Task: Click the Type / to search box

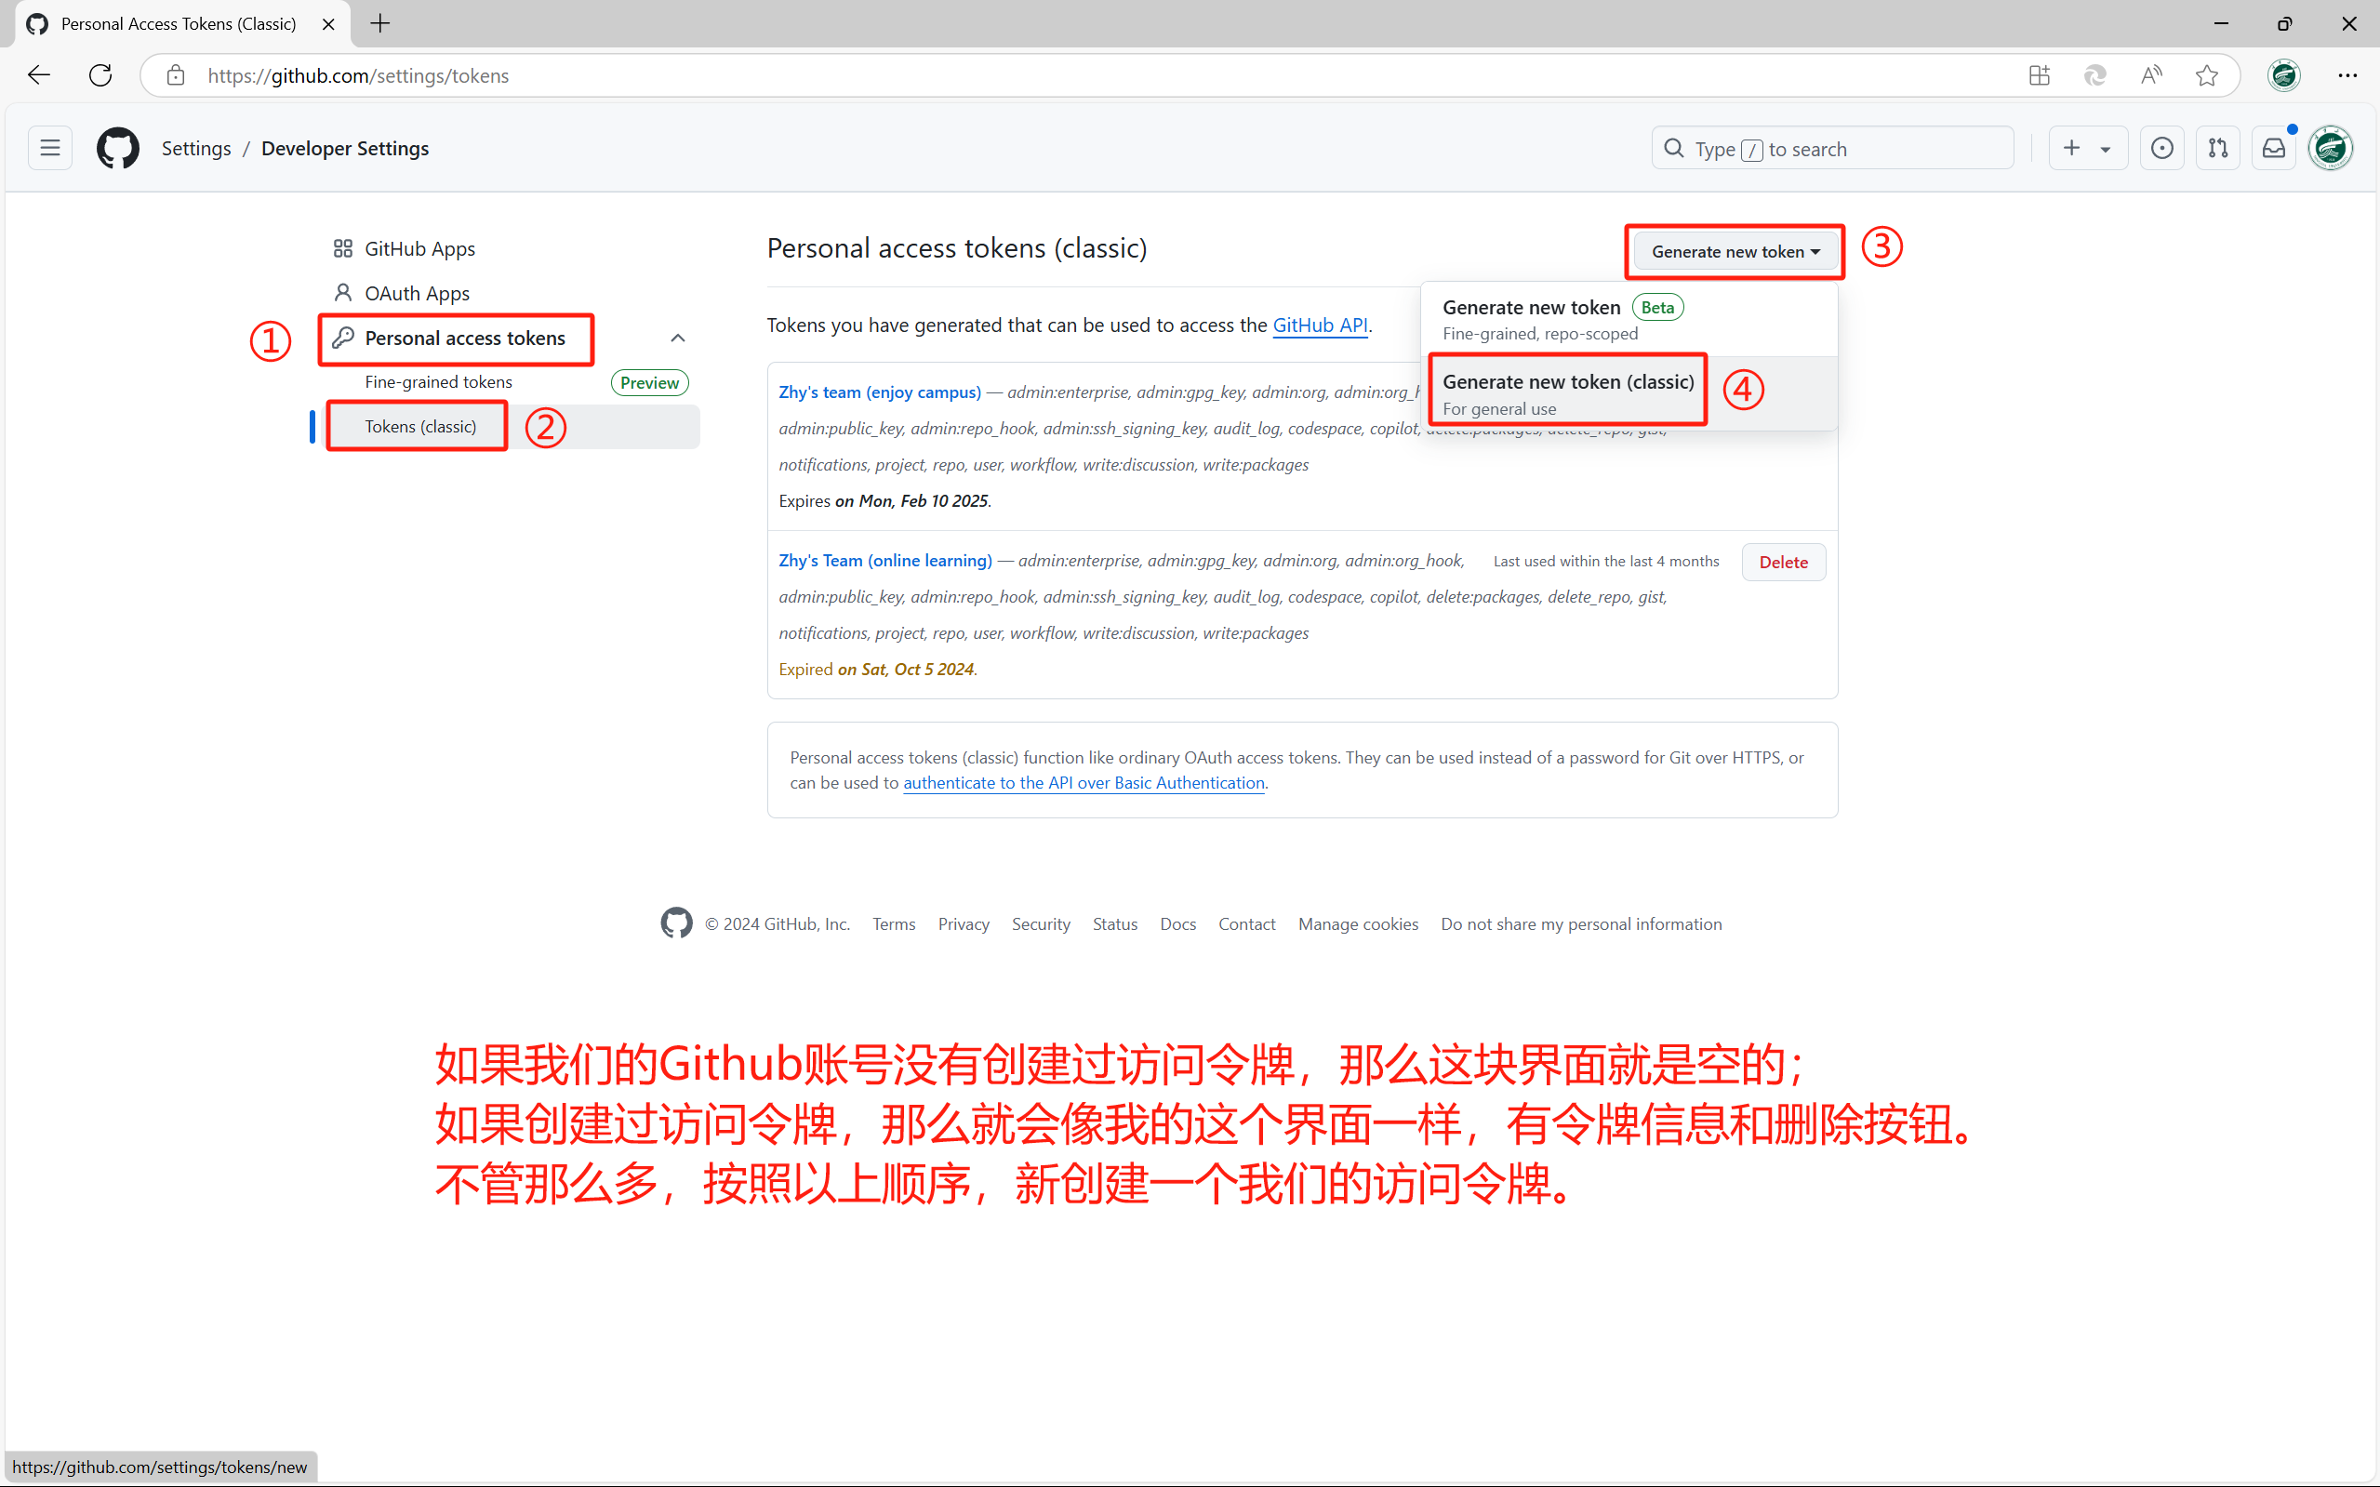Action: [x=1832, y=149]
